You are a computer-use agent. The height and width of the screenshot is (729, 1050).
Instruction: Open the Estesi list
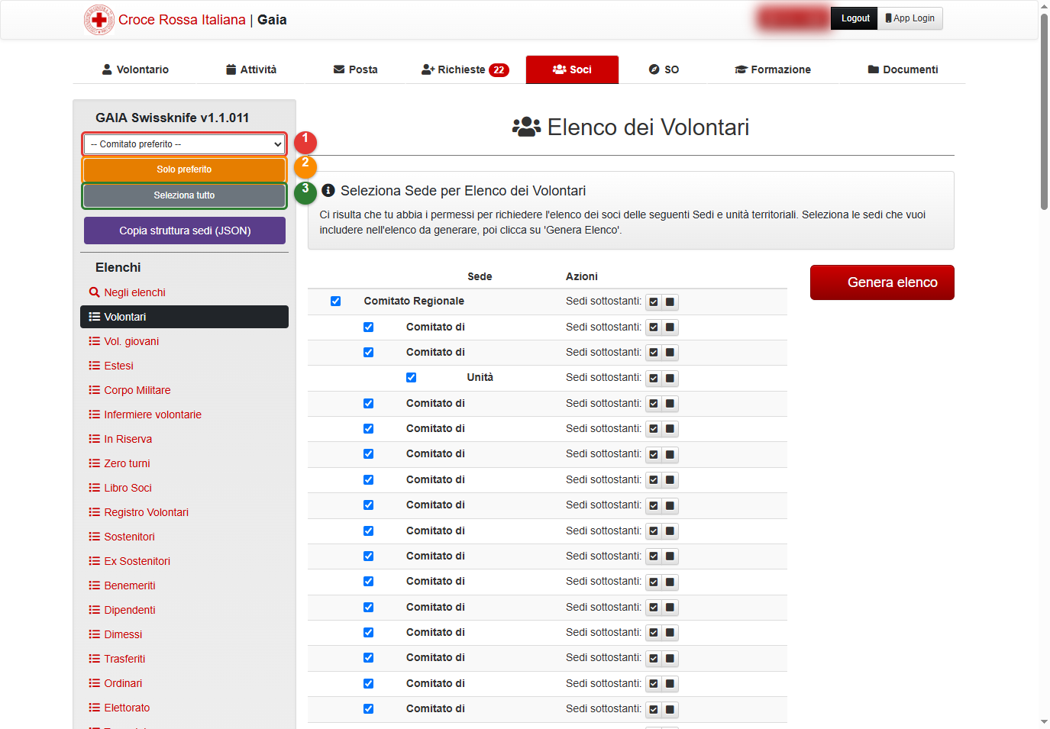coord(111,366)
